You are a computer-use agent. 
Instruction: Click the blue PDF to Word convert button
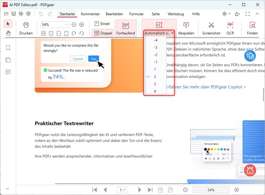point(250,56)
